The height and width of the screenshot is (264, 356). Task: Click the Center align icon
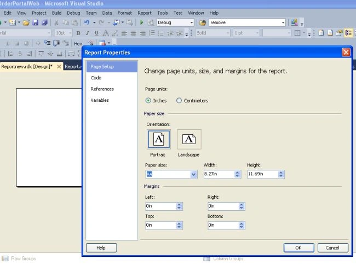[134, 33]
